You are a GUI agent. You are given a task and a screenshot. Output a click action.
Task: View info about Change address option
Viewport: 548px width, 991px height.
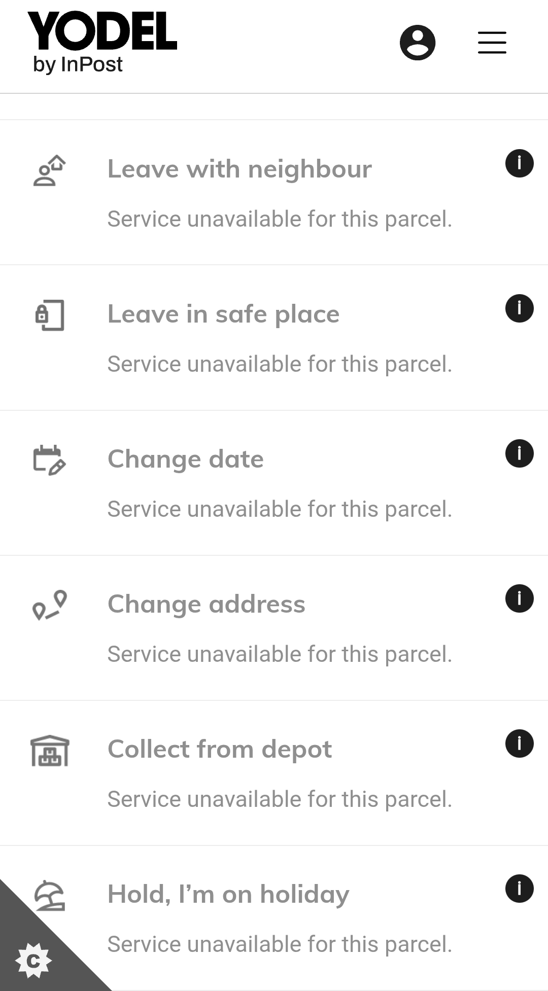pos(519,598)
